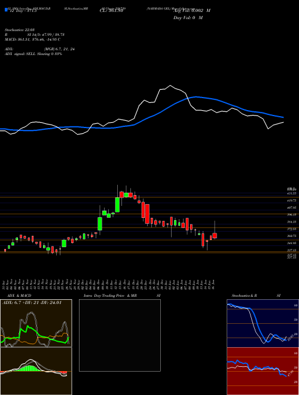Click the 407.95 price axis label
Viewport: 299px width, 395px height.
(x=292, y=208)
